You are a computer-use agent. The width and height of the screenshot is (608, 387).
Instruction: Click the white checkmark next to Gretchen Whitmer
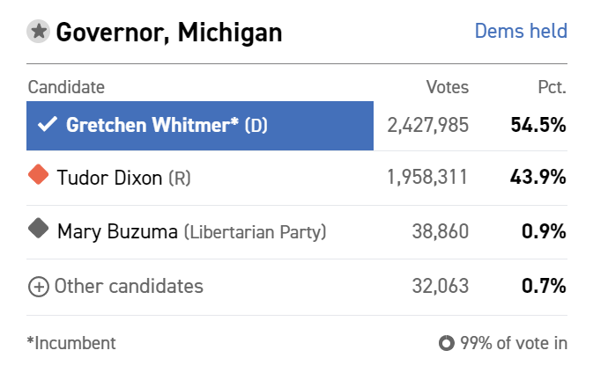coord(48,124)
